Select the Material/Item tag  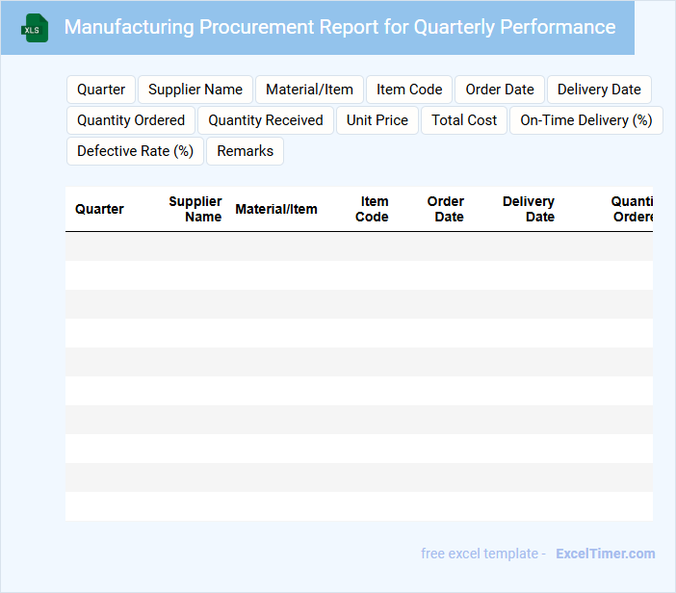(x=309, y=90)
